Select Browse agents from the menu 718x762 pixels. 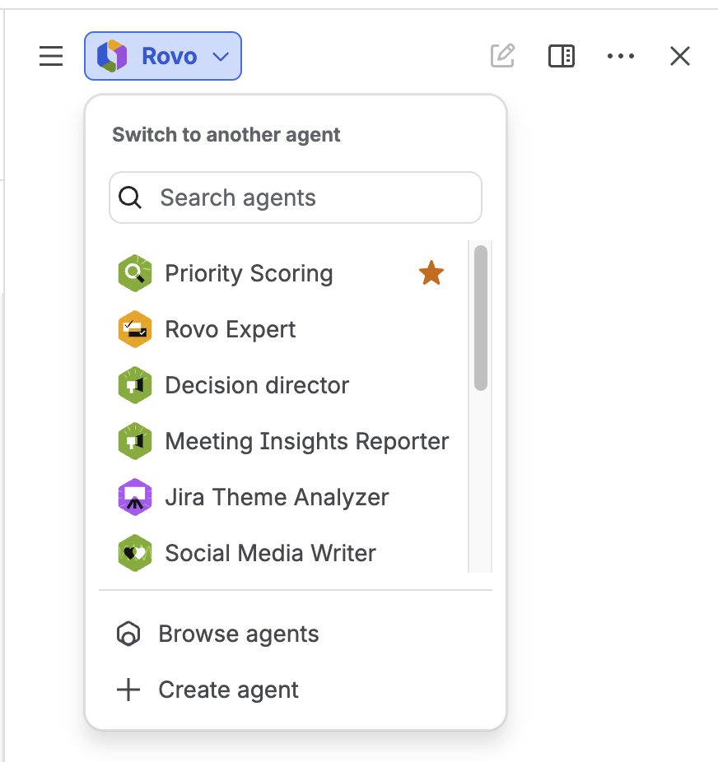238,634
